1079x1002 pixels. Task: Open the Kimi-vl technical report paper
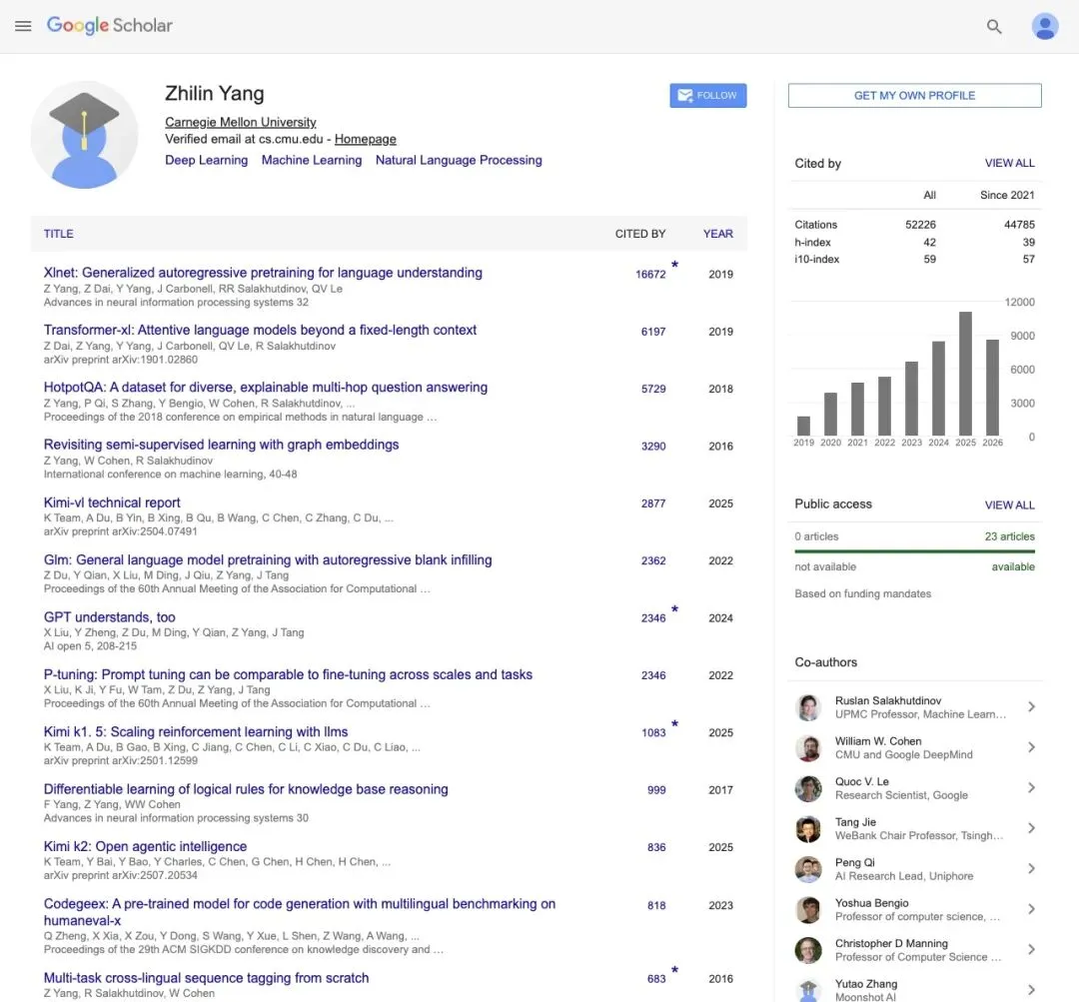(112, 502)
